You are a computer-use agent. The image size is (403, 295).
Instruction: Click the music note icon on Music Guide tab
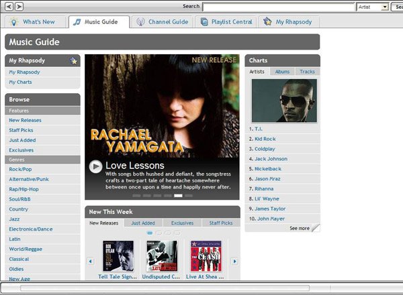(77, 22)
